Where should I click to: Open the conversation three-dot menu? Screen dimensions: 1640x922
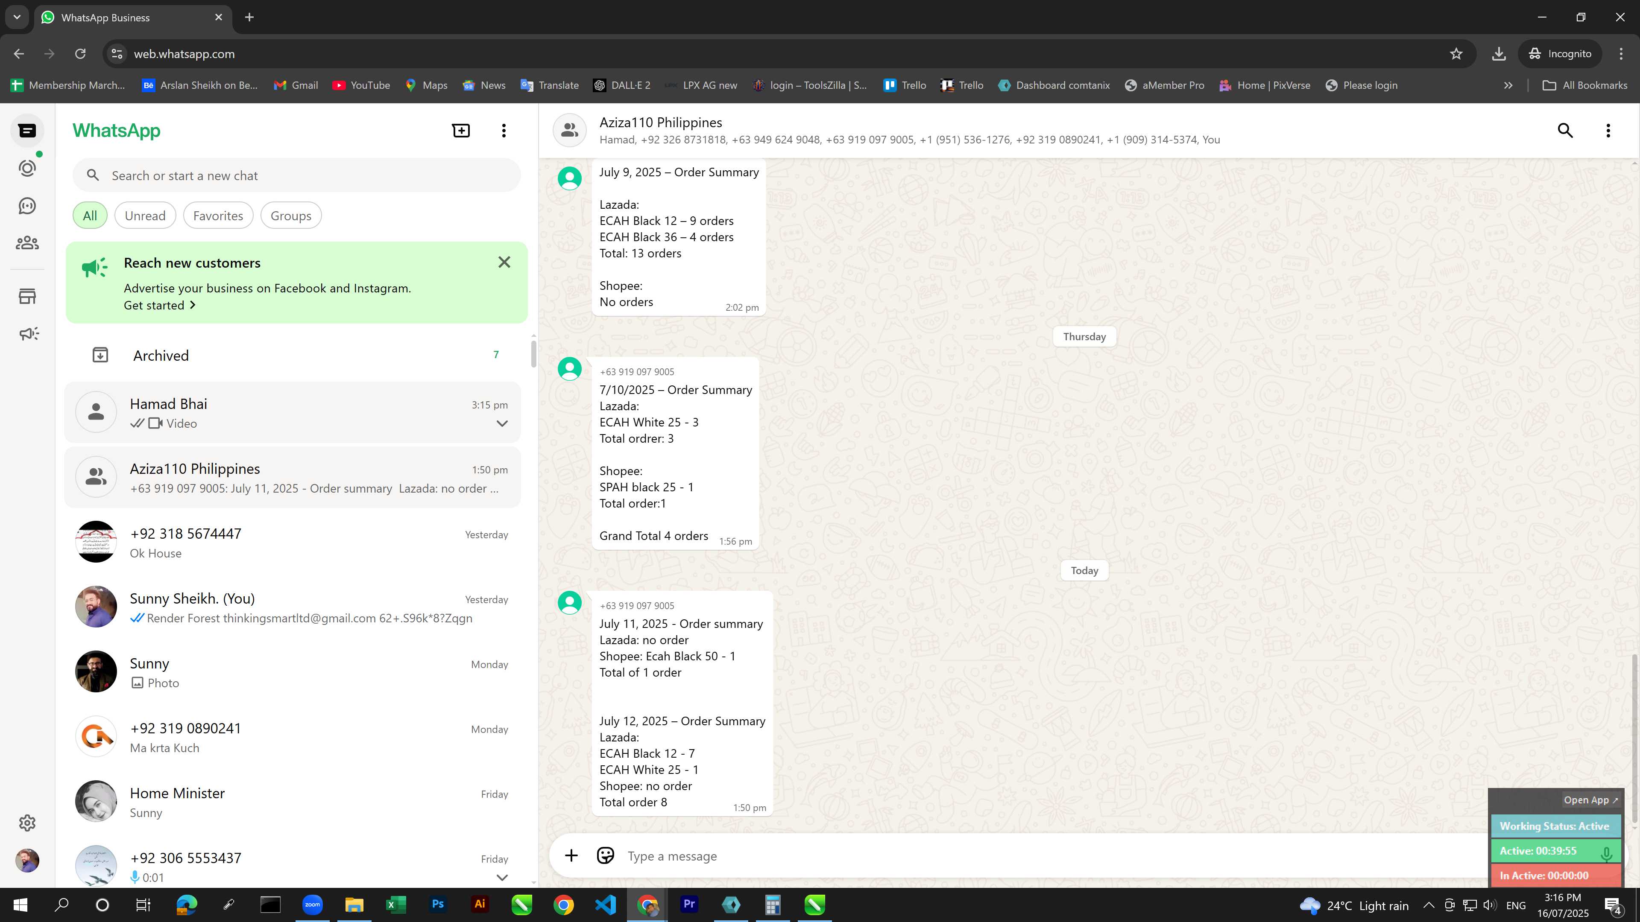point(1608,131)
